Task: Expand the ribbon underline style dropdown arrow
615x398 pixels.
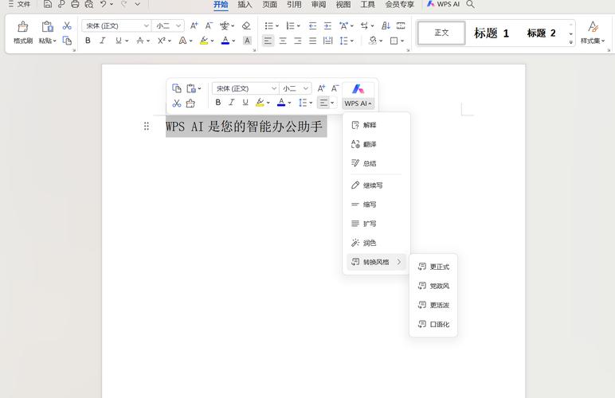Action: pos(127,41)
